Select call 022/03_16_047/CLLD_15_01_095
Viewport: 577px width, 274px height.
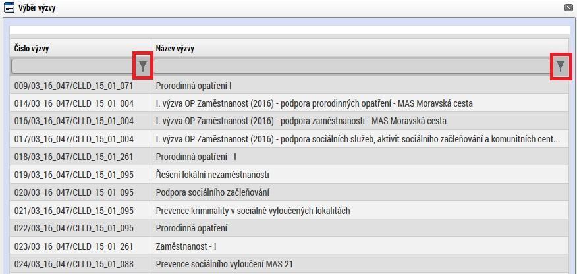[290, 228]
